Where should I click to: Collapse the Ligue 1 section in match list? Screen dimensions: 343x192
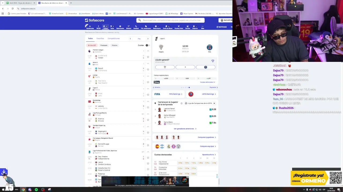148,89
